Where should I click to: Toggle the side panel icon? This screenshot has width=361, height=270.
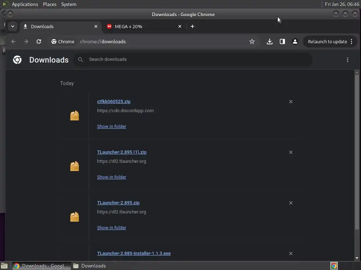(x=282, y=41)
